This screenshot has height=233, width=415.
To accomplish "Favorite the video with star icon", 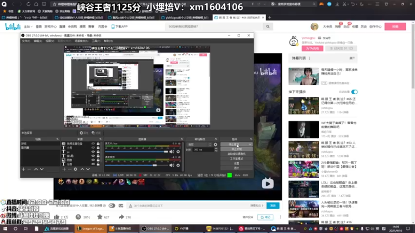I will (x=100, y=217).
